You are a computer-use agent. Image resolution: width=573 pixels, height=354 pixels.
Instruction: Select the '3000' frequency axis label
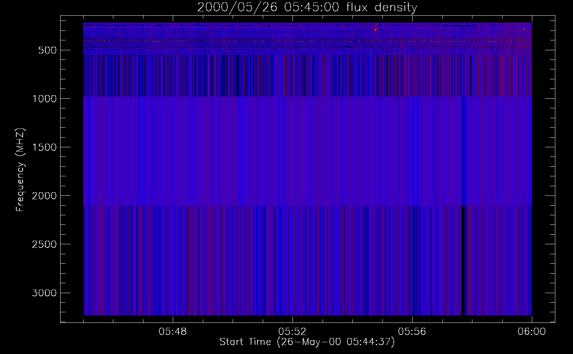(44, 293)
